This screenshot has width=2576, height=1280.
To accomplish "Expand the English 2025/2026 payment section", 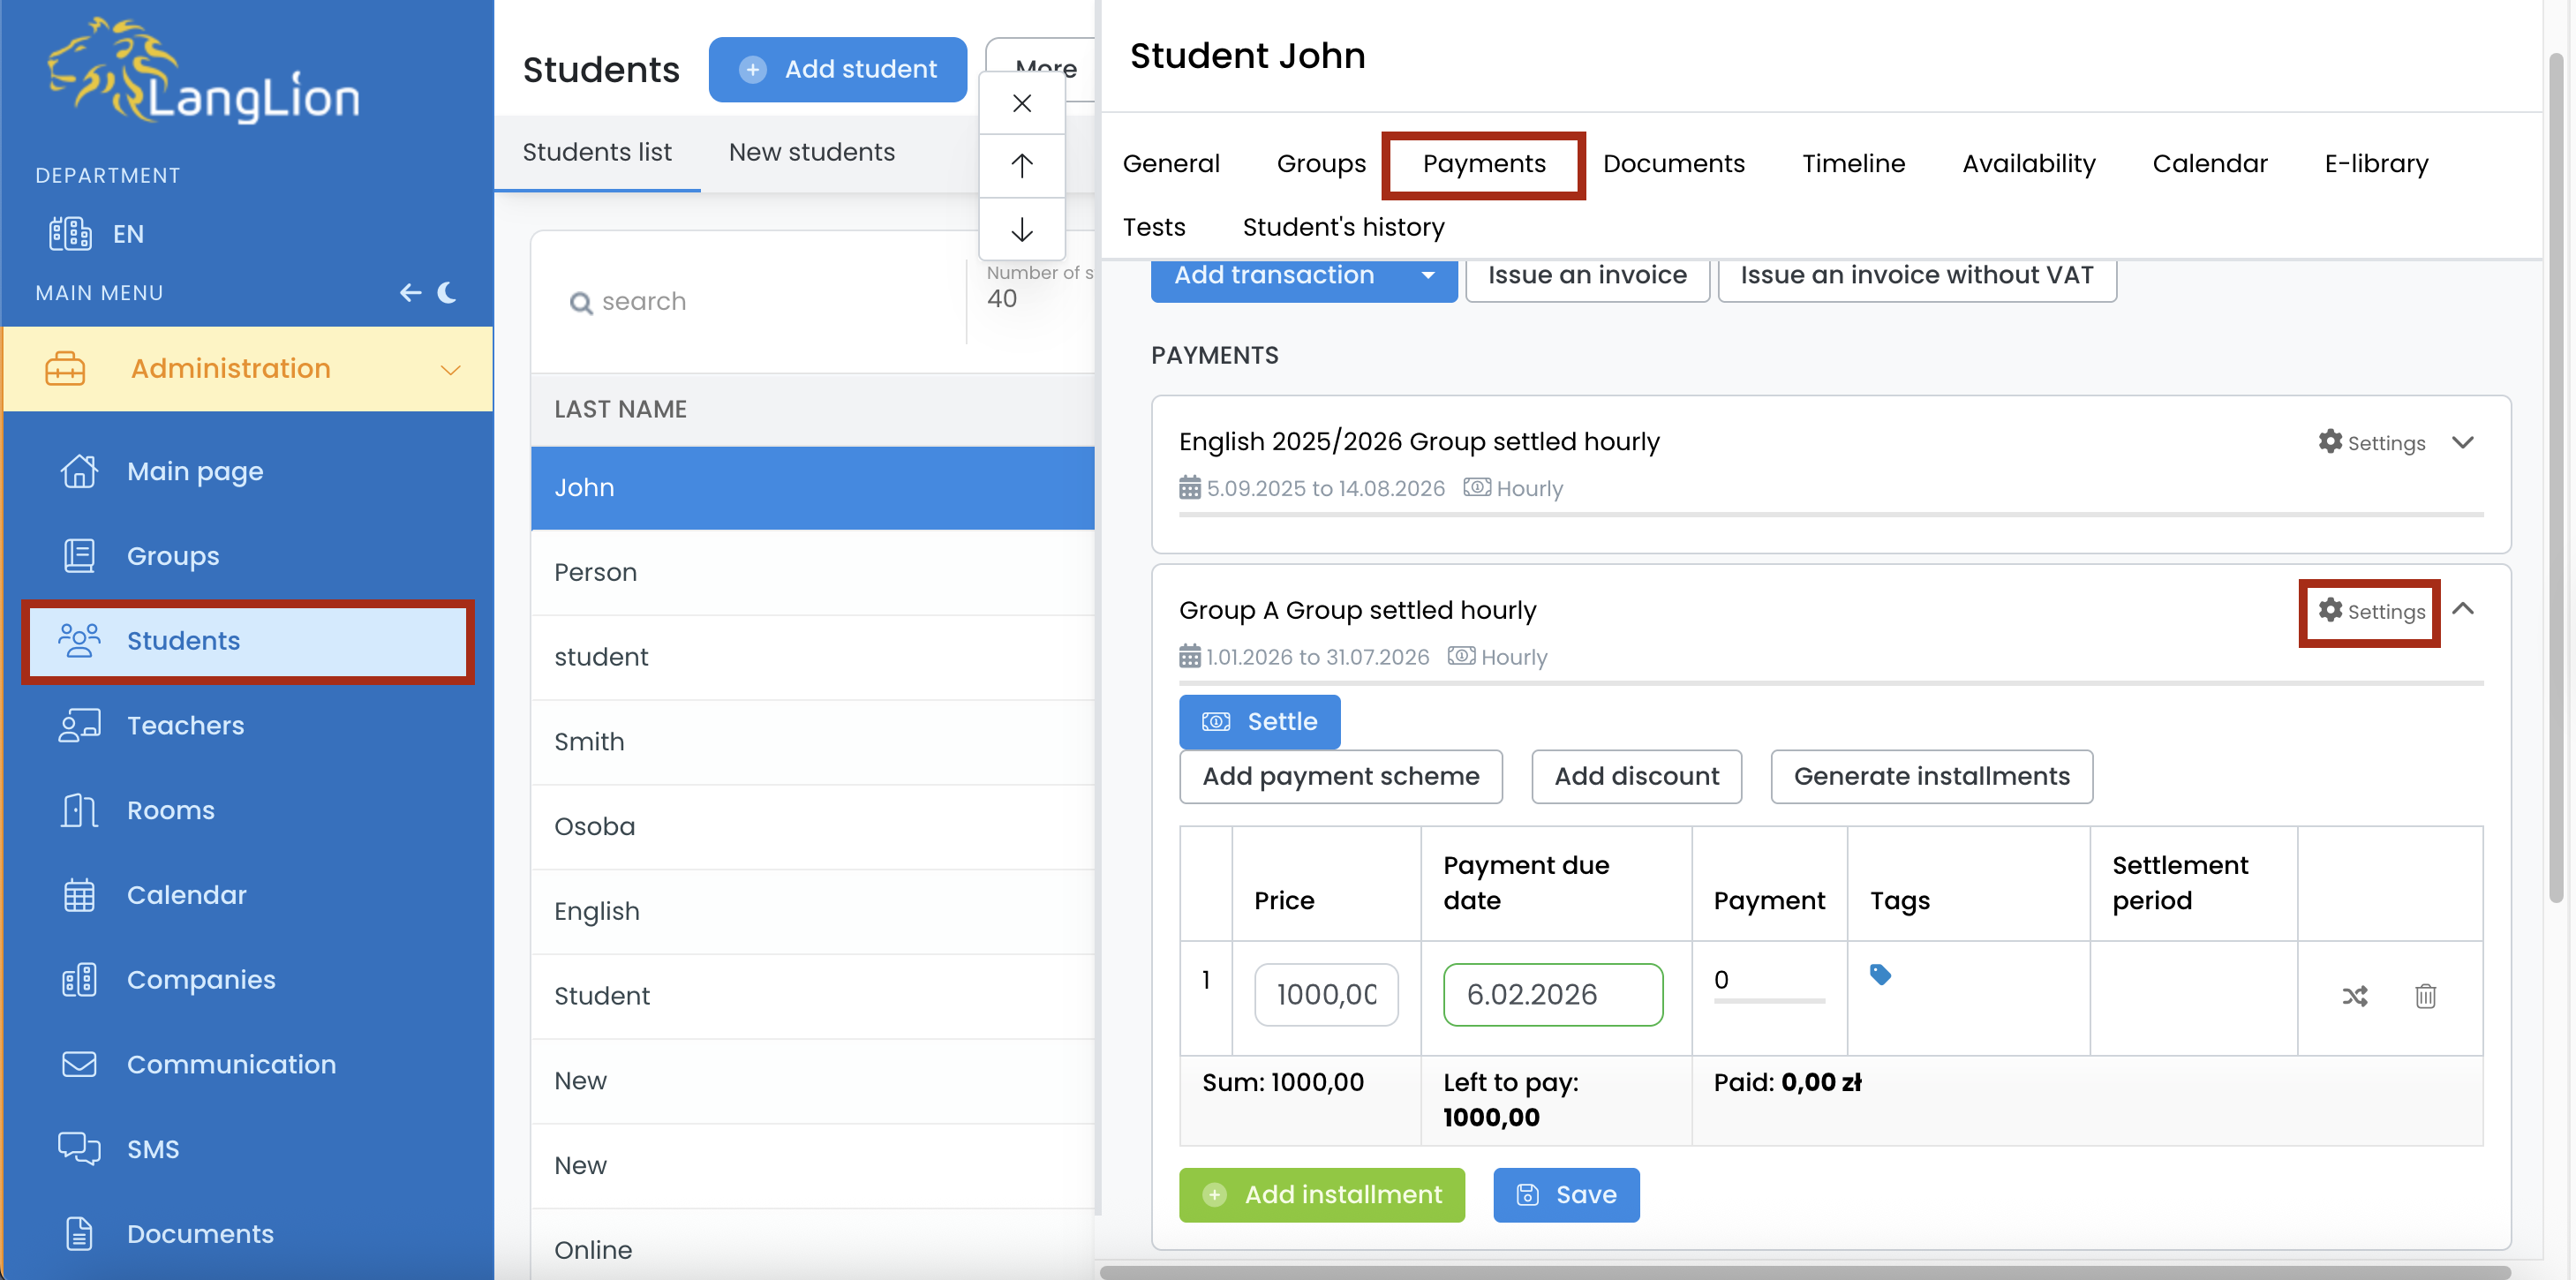I will (x=2462, y=442).
